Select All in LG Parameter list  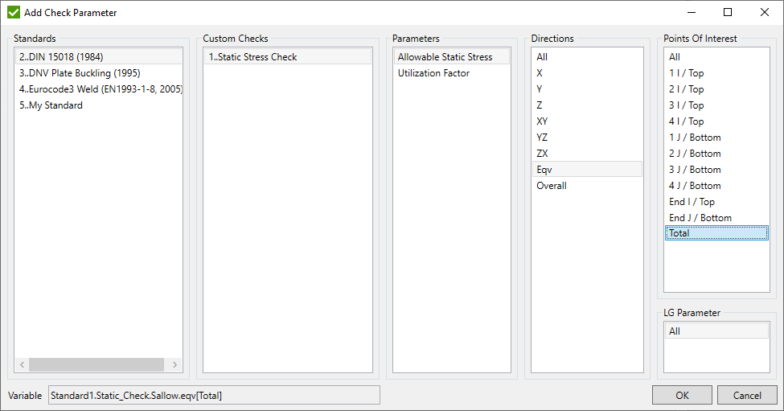[x=675, y=331]
